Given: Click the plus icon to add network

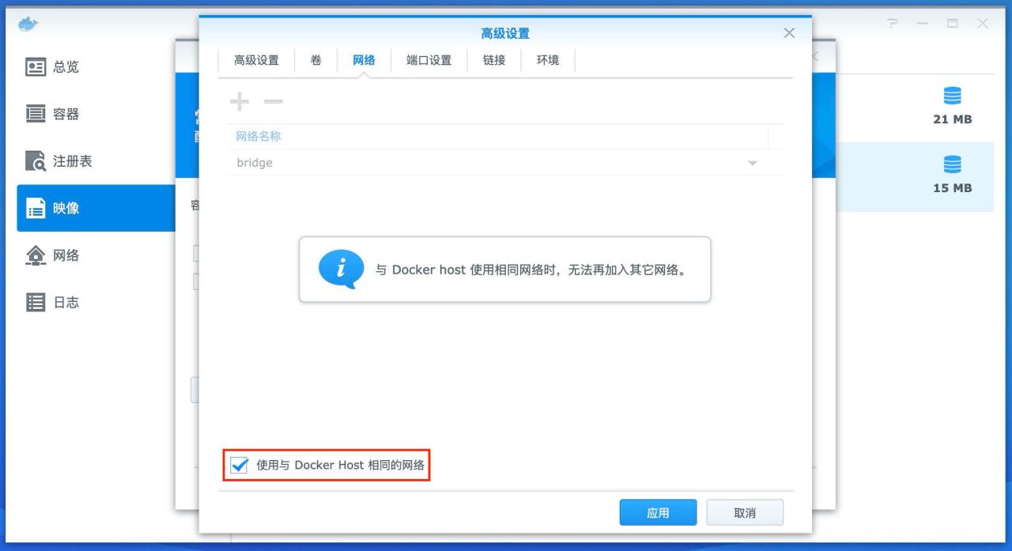Looking at the screenshot, I should coord(239,101).
